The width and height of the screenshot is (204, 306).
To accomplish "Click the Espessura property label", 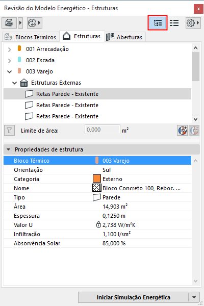I will click(x=27, y=216).
